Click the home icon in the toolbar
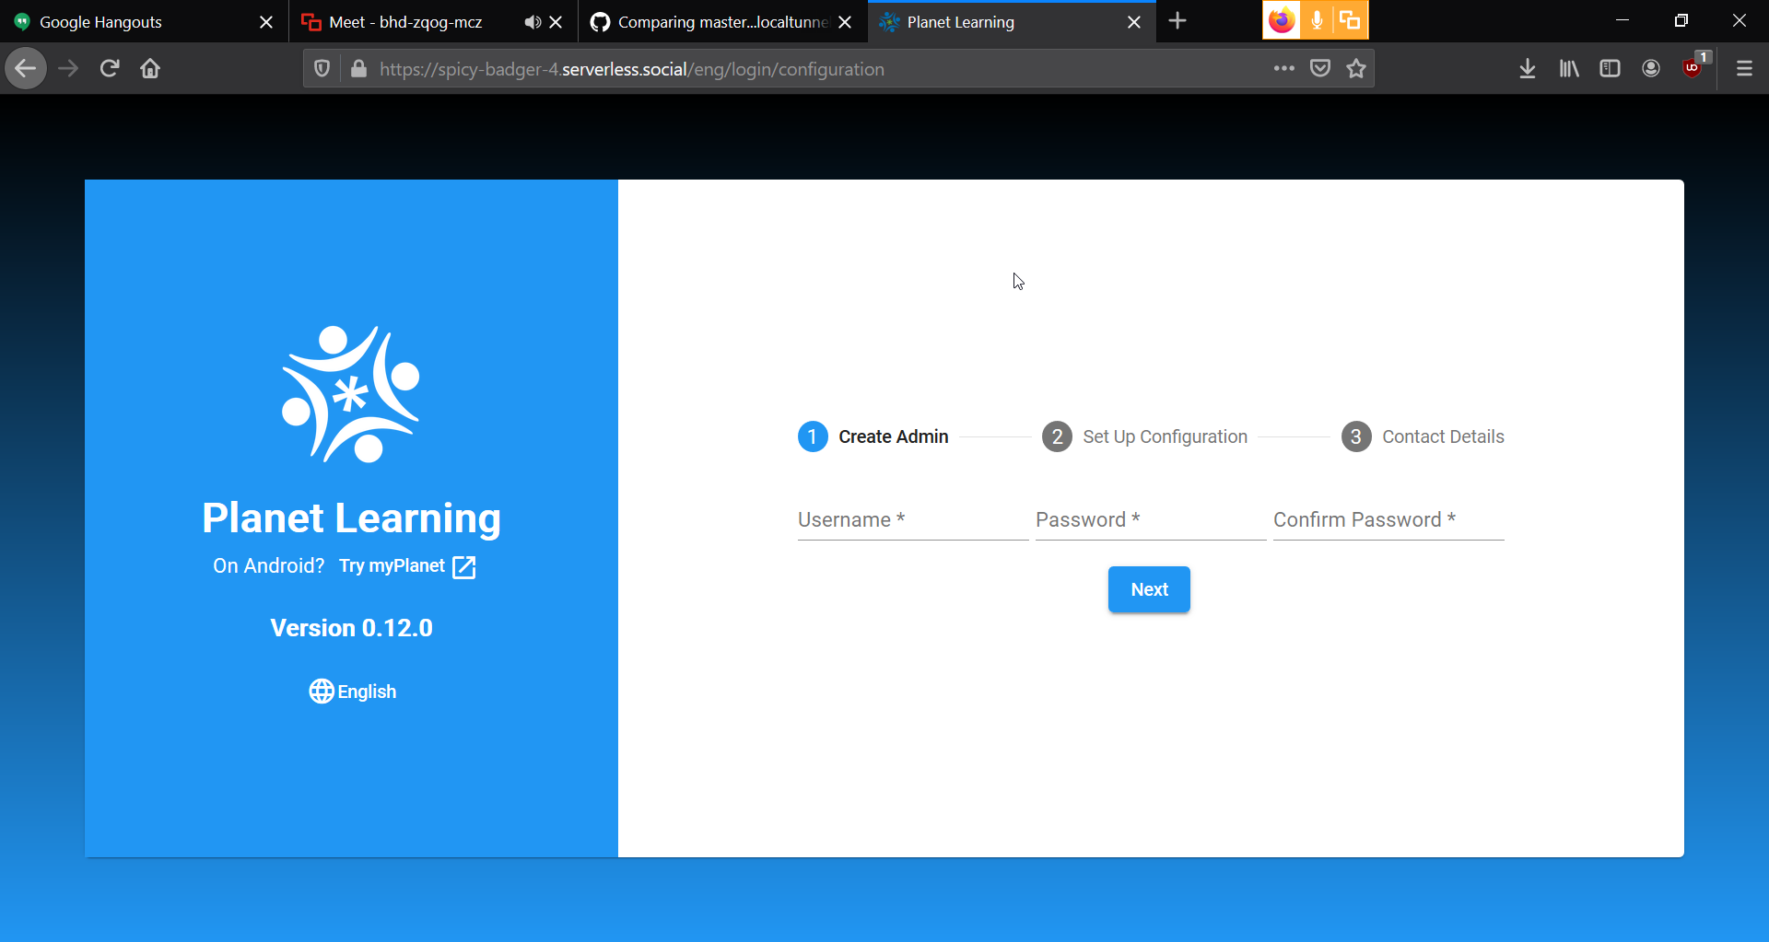 pos(149,68)
